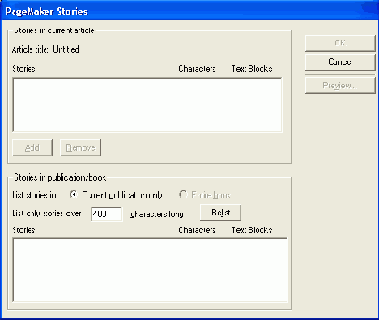Screen dimensions: 379x320
Task: Click the characters threshold field showing 400
Action: [x=107, y=214]
